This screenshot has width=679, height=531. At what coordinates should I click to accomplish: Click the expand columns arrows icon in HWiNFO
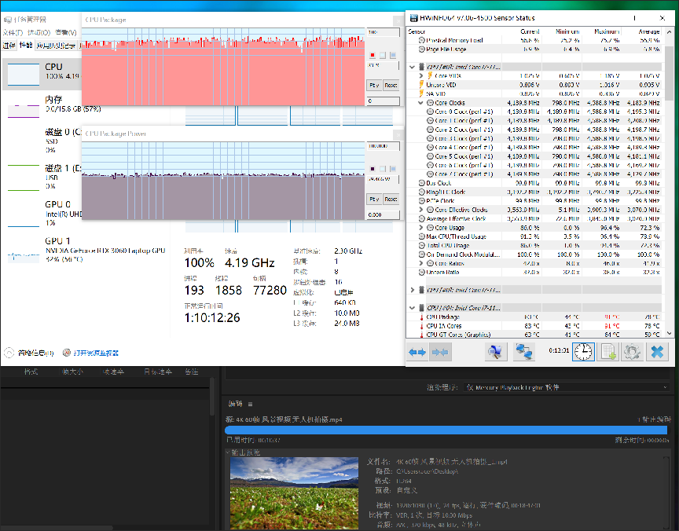tap(417, 352)
